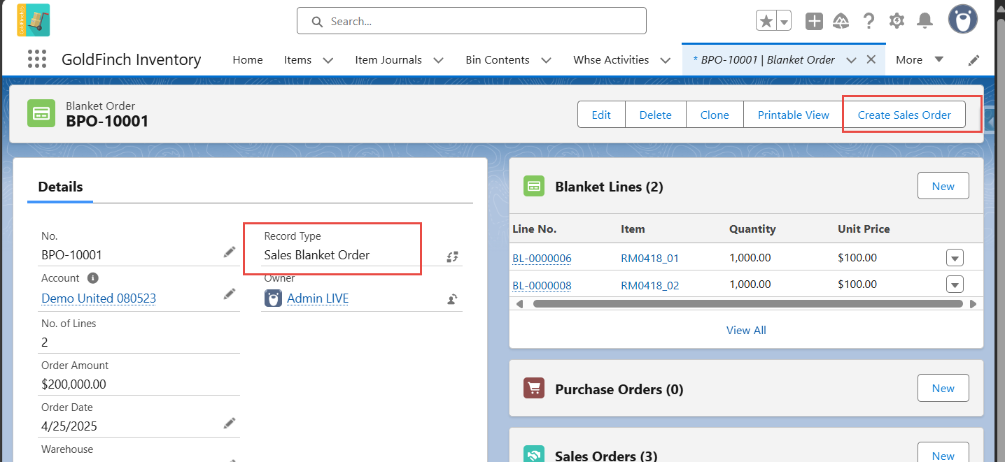The width and height of the screenshot is (1005, 462).
Task: Open the Item Journals tab
Action: [x=388, y=59]
